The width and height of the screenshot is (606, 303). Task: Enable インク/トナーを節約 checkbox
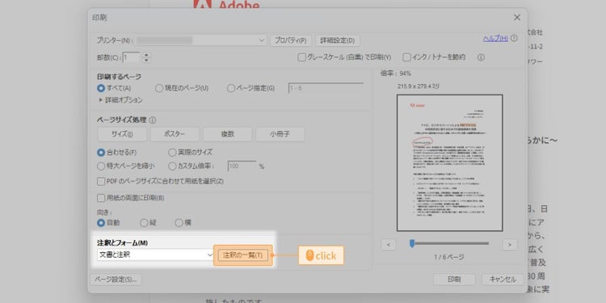point(406,57)
